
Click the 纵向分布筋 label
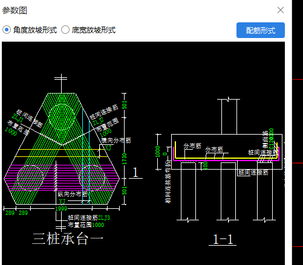click(73, 194)
